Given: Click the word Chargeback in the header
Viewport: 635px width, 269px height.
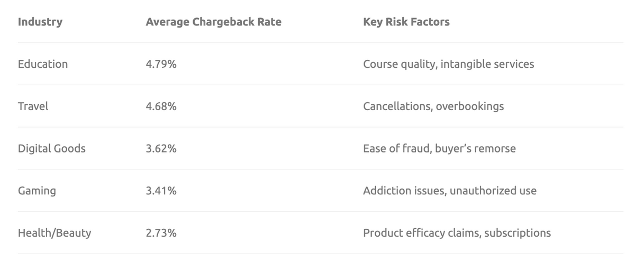Looking at the screenshot, I should point(221,22).
